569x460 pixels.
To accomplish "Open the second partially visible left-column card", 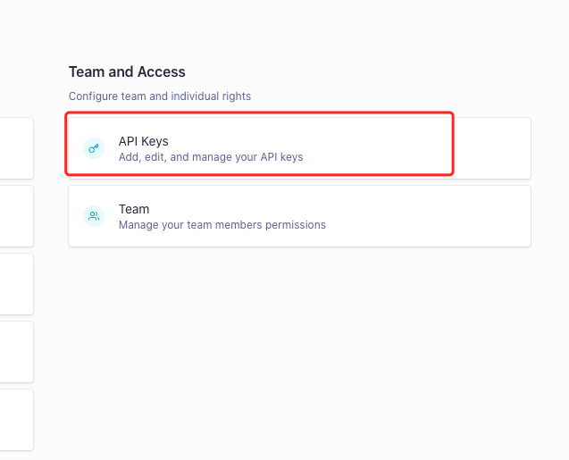I will (x=16, y=216).
